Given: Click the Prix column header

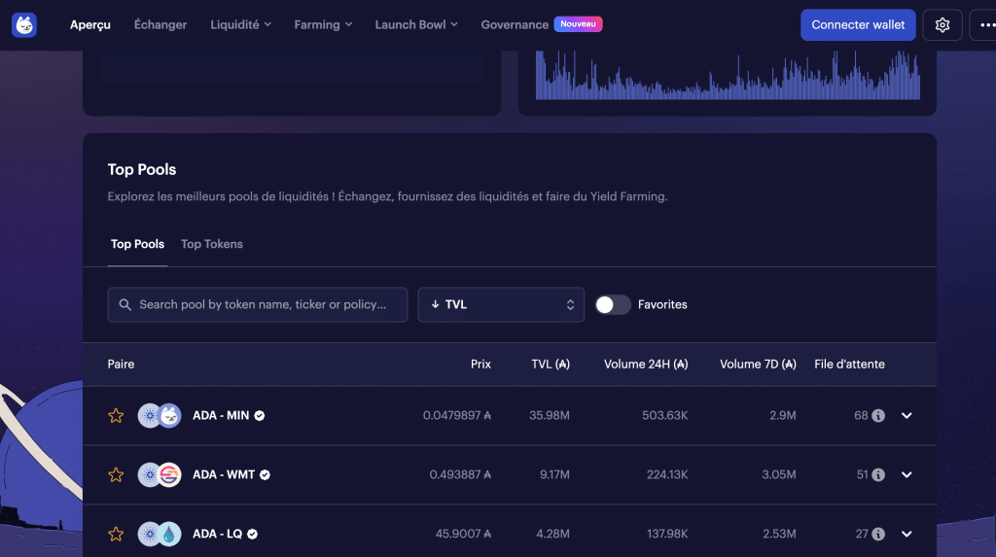Looking at the screenshot, I should point(480,364).
